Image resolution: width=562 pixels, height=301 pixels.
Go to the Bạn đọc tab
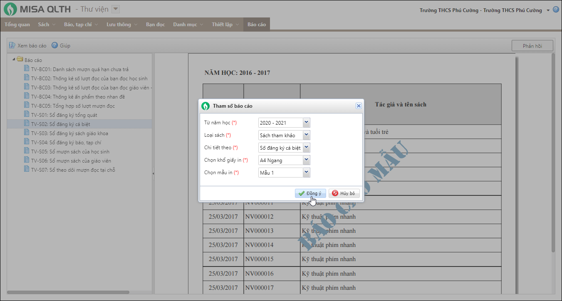[x=155, y=25]
